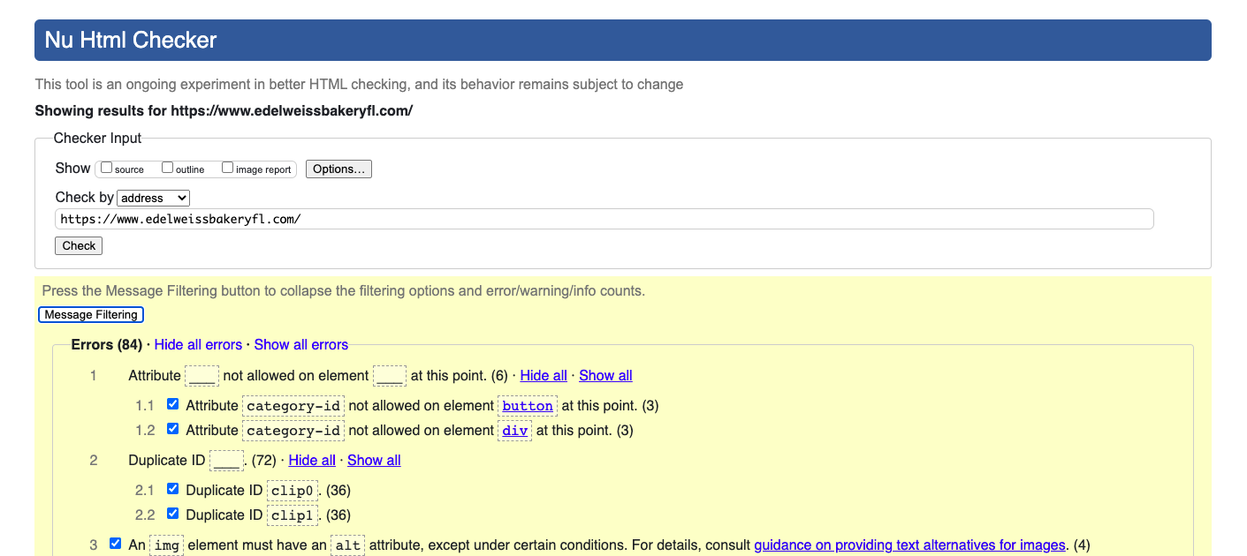The image size is (1247, 556).
Task: Click Hide all errors link
Action: click(x=198, y=345)
